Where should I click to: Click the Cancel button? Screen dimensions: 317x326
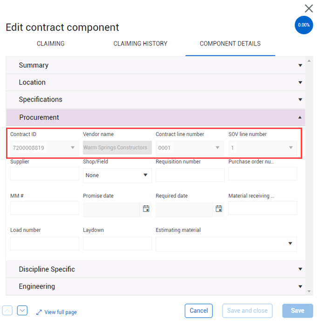click(199, 311)
